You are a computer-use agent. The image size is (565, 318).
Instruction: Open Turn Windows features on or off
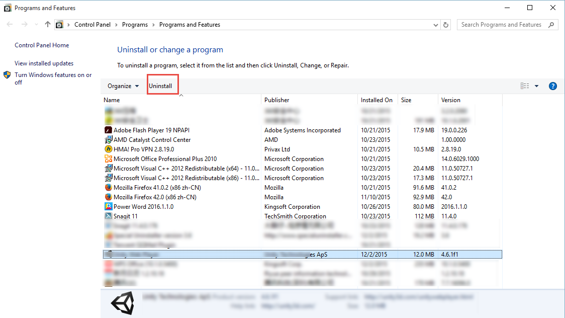[53, 78]
